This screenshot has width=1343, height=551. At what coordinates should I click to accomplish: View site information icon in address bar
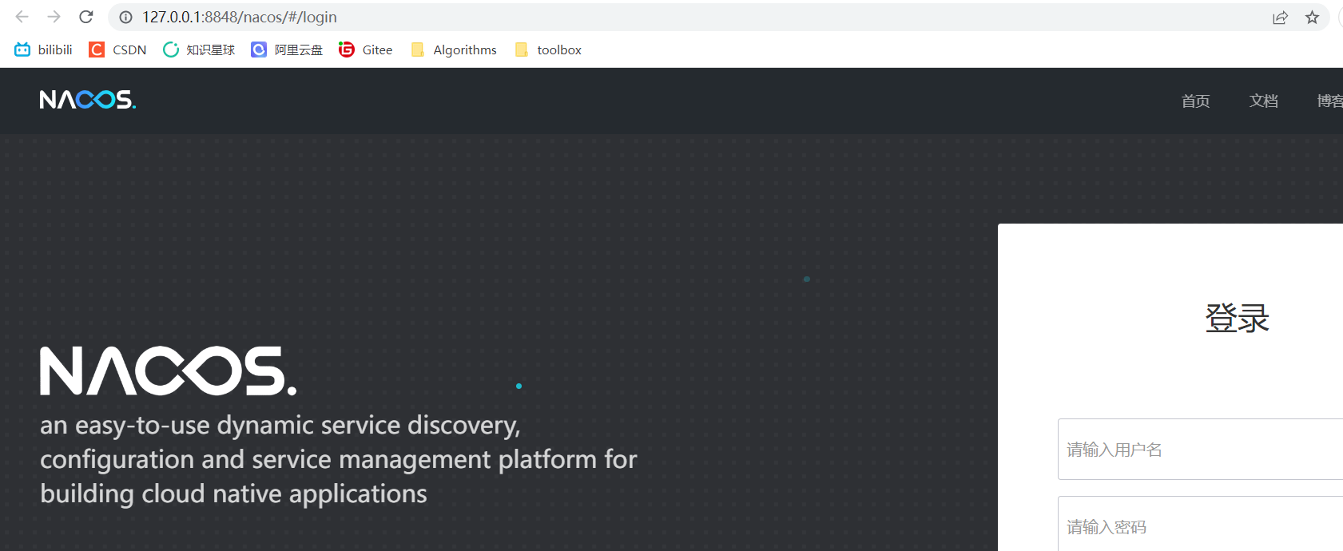125,17
